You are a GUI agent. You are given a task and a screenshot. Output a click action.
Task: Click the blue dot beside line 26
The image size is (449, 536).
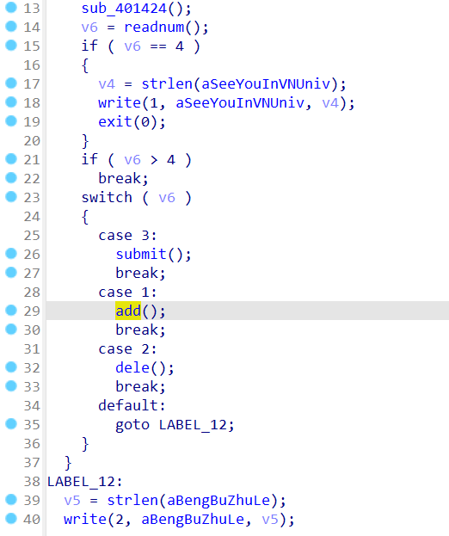(x=11, y=253)
